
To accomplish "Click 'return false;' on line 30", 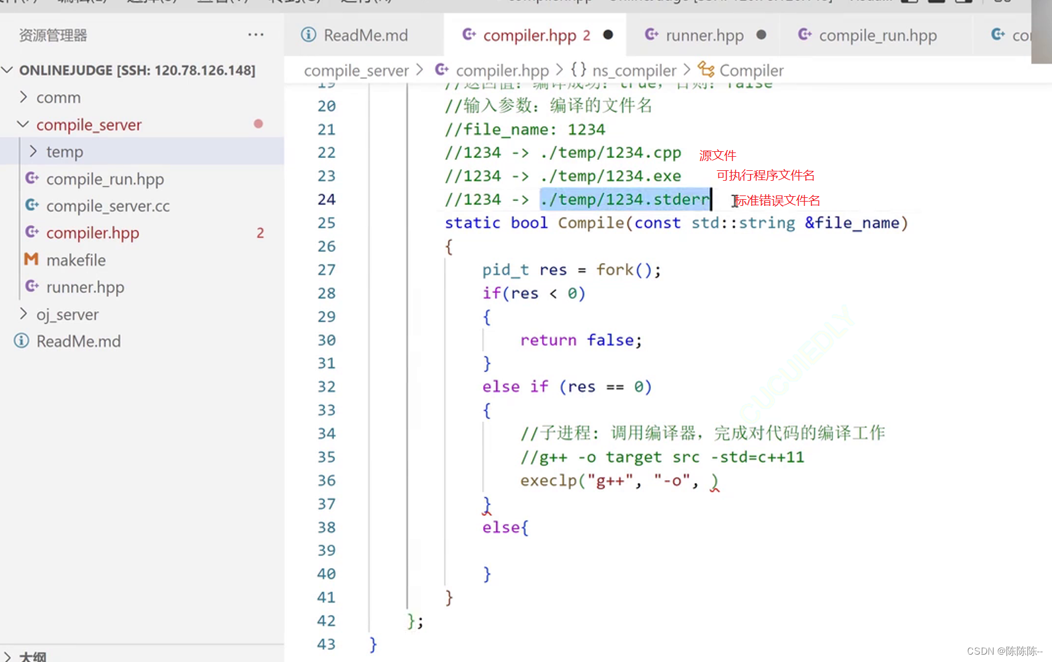I will (581, 340).
